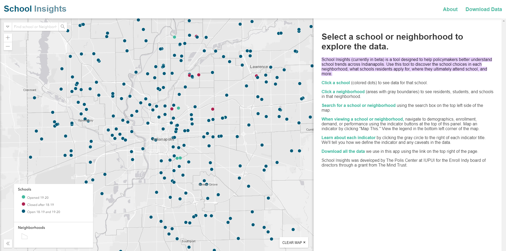This screenshot has height=251, width=506.
Task: Zoom out on the map
Action: [x=8, y=46]
